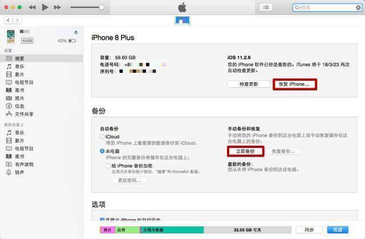Click 检查更新 check for update button
This screenshot has height=239, width=365.
(x=249, y=84)
